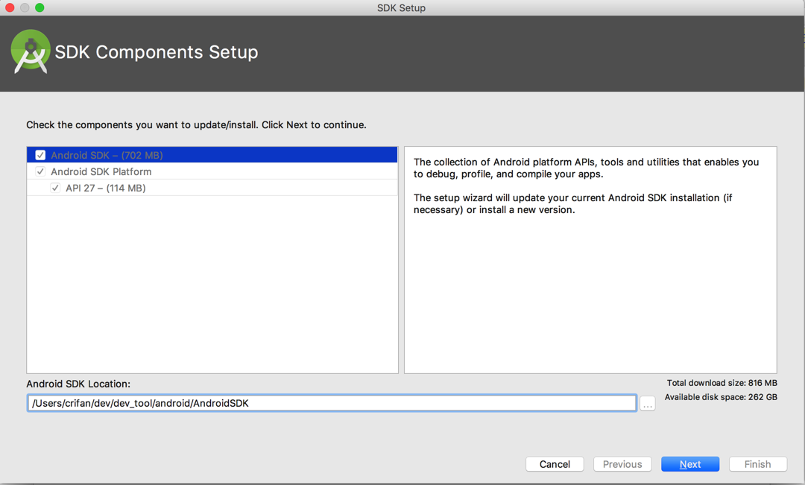Image resolution: width=805 pixels, height=485 pixels.
Task: Click the instructions text above the component list
Action: [197, 124]
